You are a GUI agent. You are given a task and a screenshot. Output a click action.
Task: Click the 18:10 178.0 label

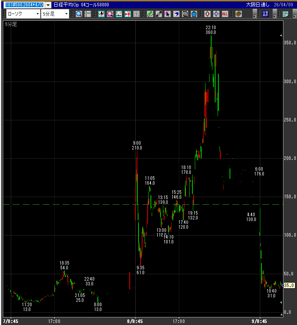click(186, 170)
